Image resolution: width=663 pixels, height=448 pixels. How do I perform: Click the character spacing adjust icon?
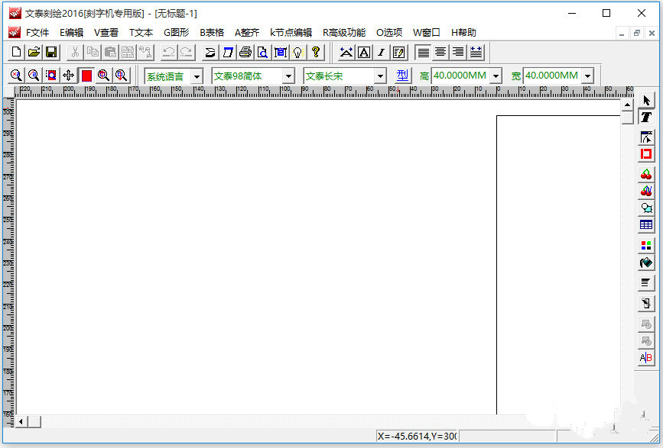pos(346,53)
